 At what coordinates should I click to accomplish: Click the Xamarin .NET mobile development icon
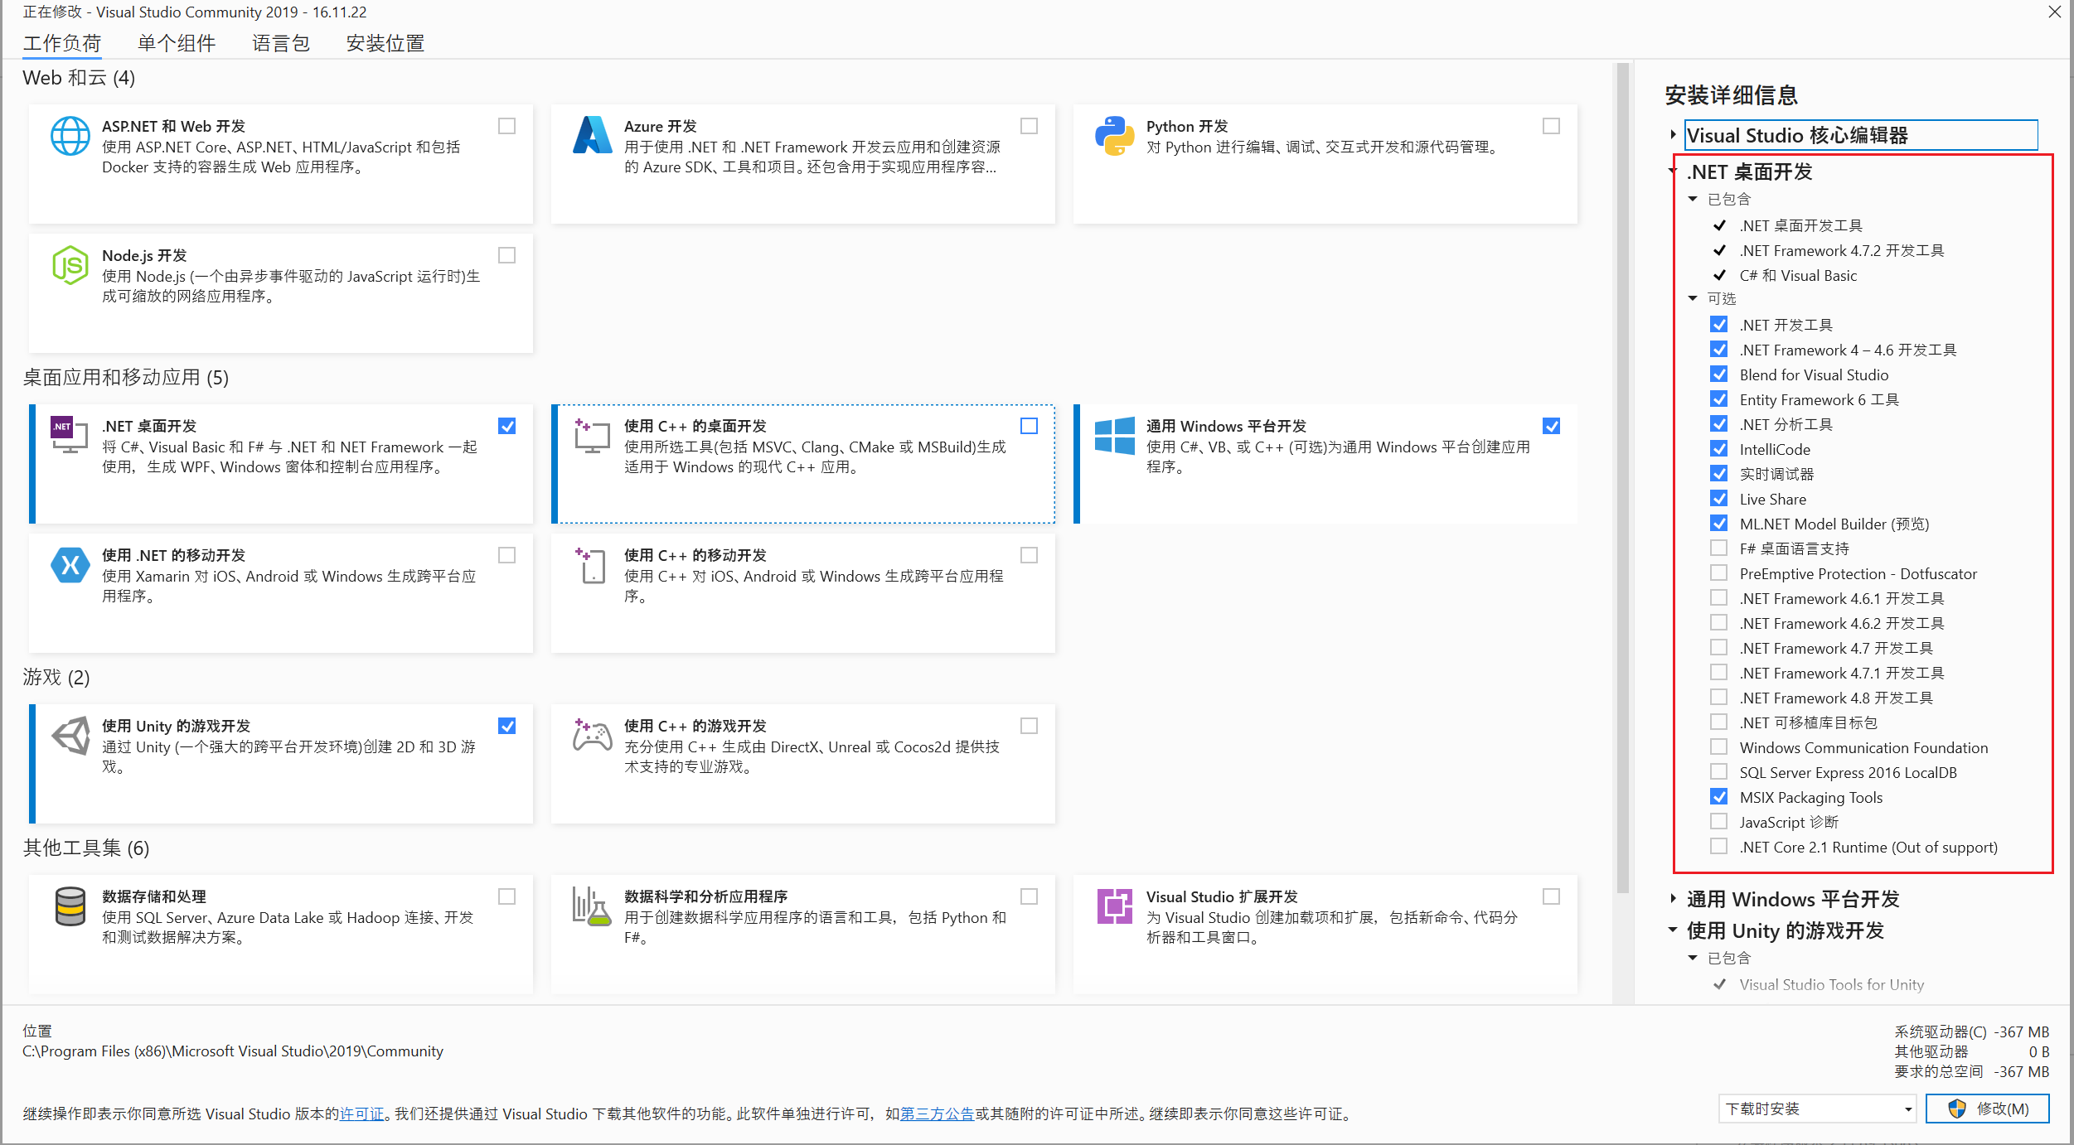pyautogui.click(x=70, y=565)
